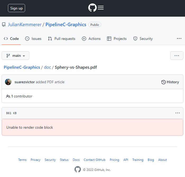View the file History
185x177 pixels.
click(x=170, y=82)
